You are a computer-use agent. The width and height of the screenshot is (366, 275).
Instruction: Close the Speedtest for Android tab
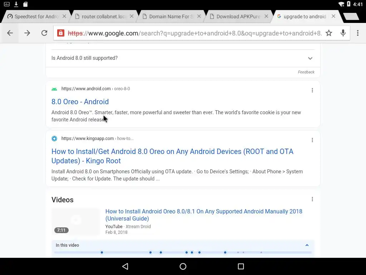64,16
